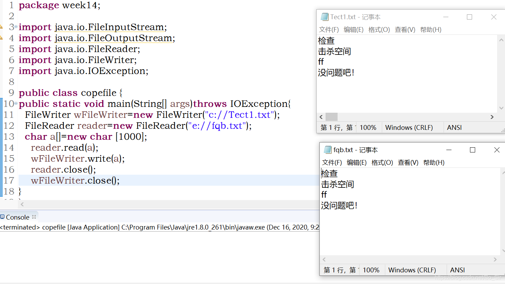Collapse the main method fold on line 10

pyautogui.click(x=16, y=103)
